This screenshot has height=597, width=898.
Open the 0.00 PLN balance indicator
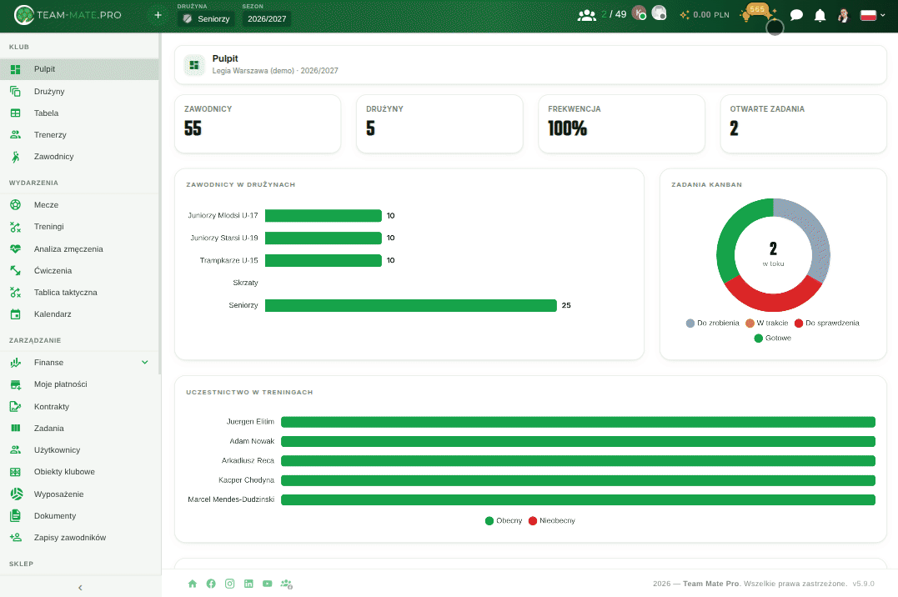tap(705, 15)
